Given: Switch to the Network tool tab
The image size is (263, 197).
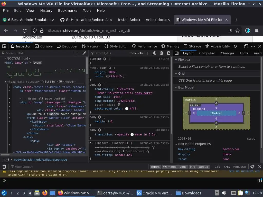Looking at the screenshot, I should (91, 46).
